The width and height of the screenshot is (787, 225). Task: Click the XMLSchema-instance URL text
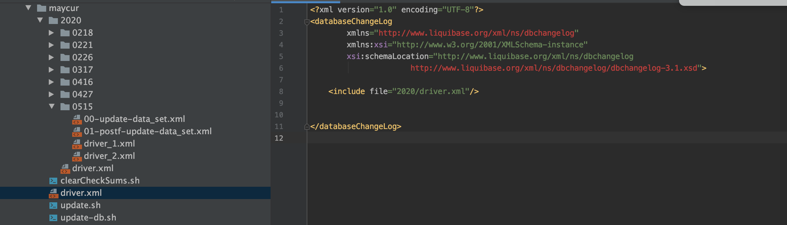[490, 45]
